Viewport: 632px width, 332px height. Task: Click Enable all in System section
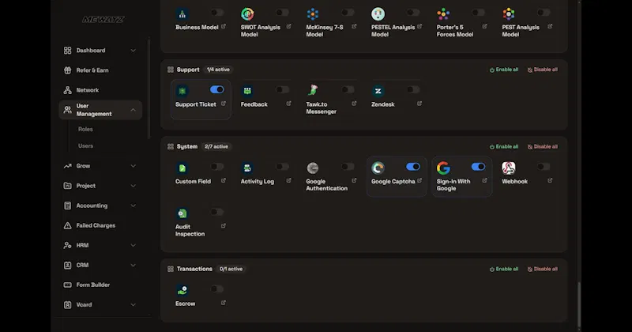click(504, 146)
